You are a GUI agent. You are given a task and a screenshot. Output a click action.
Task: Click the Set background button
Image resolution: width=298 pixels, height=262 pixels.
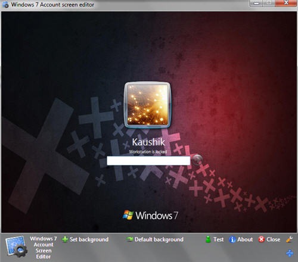point(85,239)
